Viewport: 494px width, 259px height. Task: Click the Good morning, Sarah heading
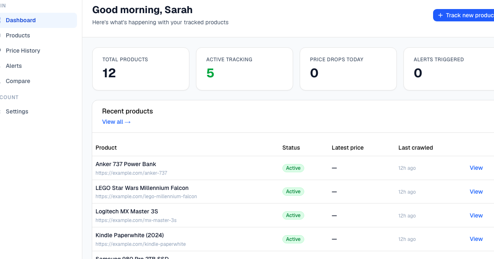tap(142, 9)
